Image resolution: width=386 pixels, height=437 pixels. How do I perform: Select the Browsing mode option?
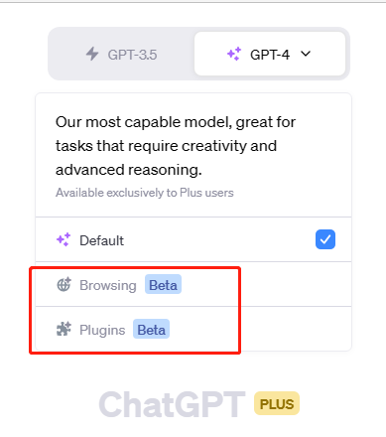click(193, 284)
